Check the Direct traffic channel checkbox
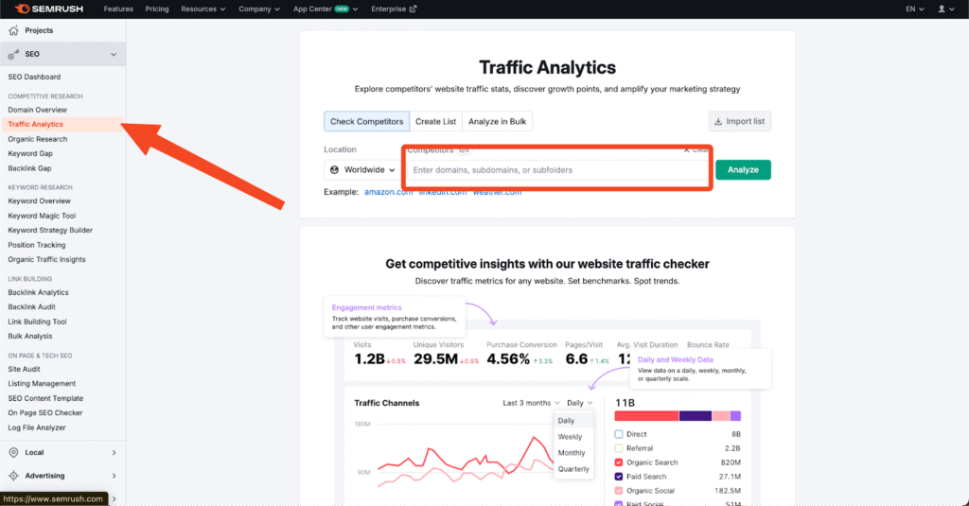 coord(619,434)
